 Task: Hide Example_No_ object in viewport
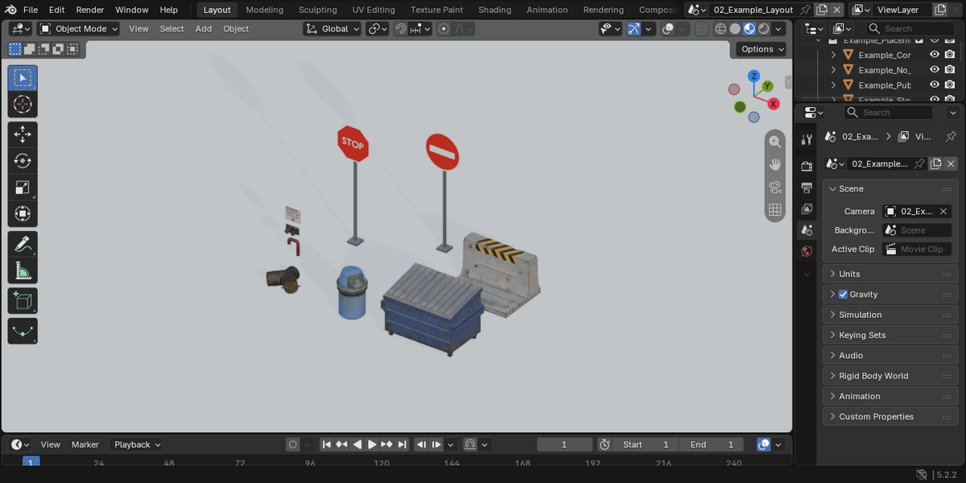click(x=935, y=70)
